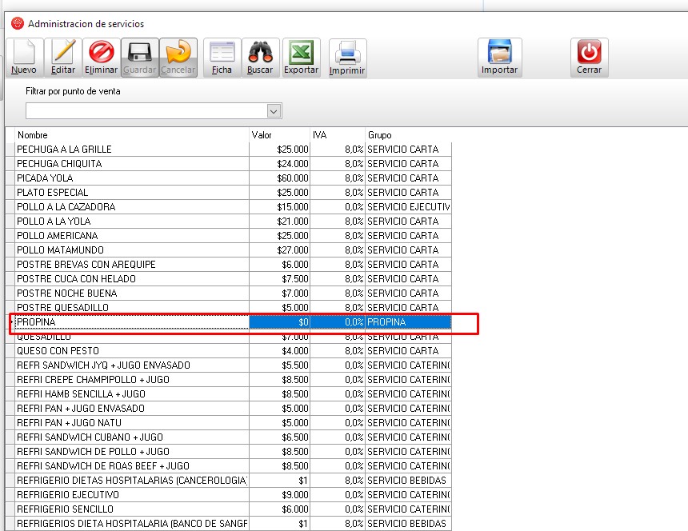Image resolution: width=688 pixels, height=531 pixels.
Task: Click the Importar folder icon
Action: point(499,57)
